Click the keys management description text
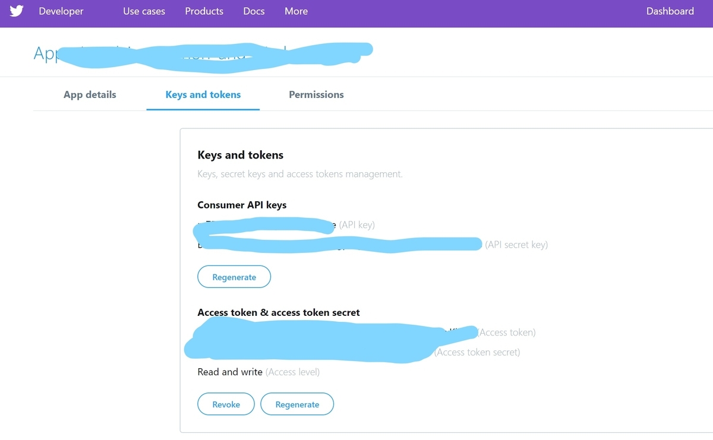 click(300, 174)
